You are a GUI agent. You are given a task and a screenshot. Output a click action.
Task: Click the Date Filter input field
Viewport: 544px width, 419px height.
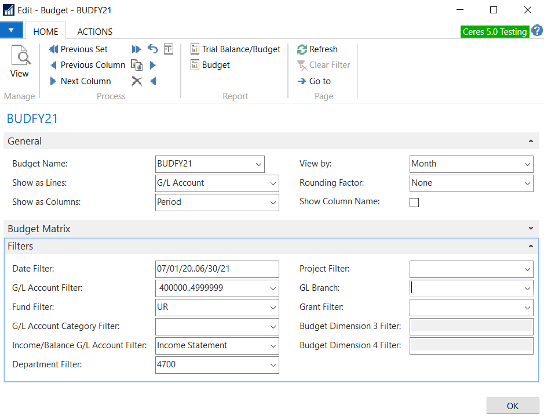pyautogui.click(x=217, y=269)
